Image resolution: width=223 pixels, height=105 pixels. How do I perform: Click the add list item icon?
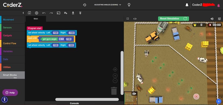point(65,13)
